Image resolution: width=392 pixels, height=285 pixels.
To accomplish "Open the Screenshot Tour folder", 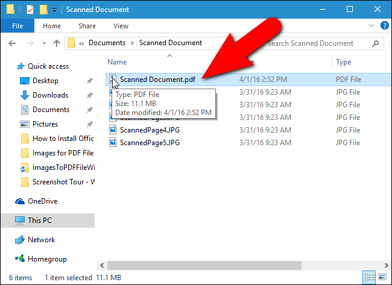I will click(63, 182).
